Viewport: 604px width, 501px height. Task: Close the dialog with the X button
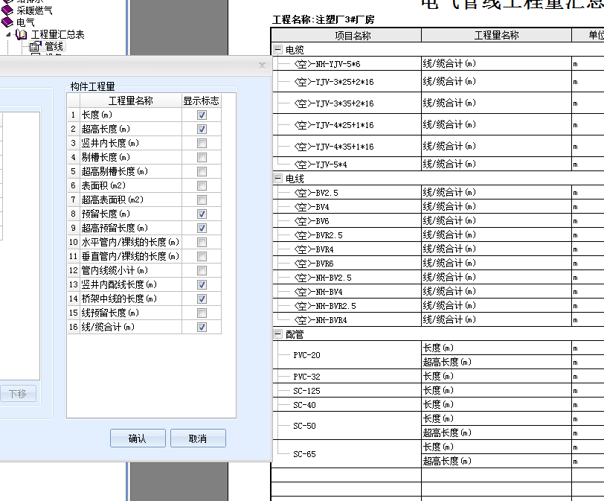point(263,66)
